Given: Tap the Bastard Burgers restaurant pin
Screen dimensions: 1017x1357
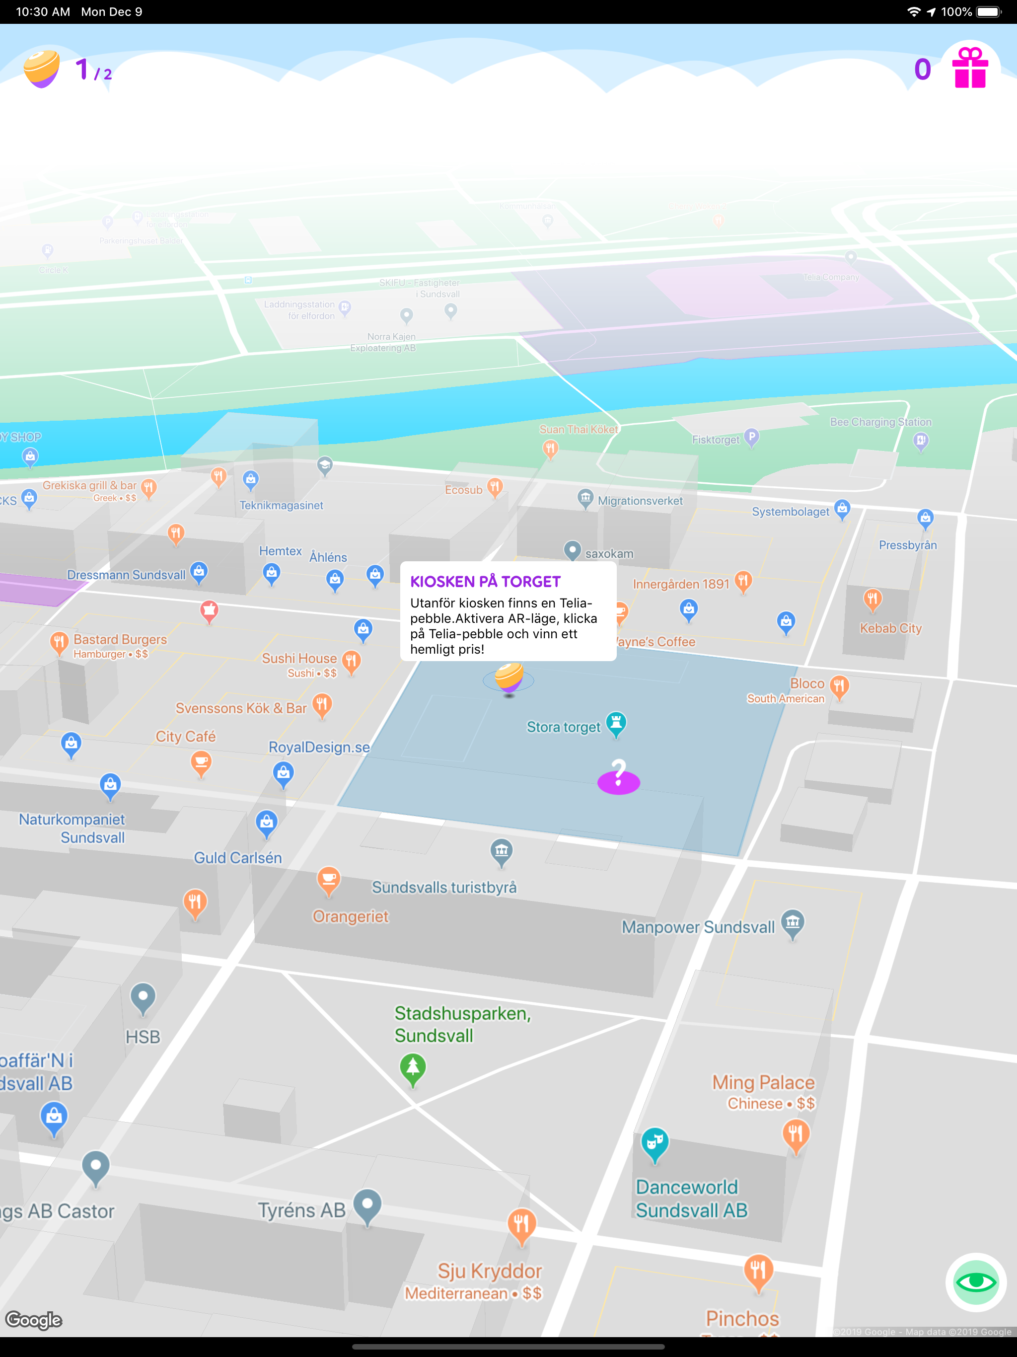Looking at the screenshot, I should pyautogui.click(x=59, y=644).
